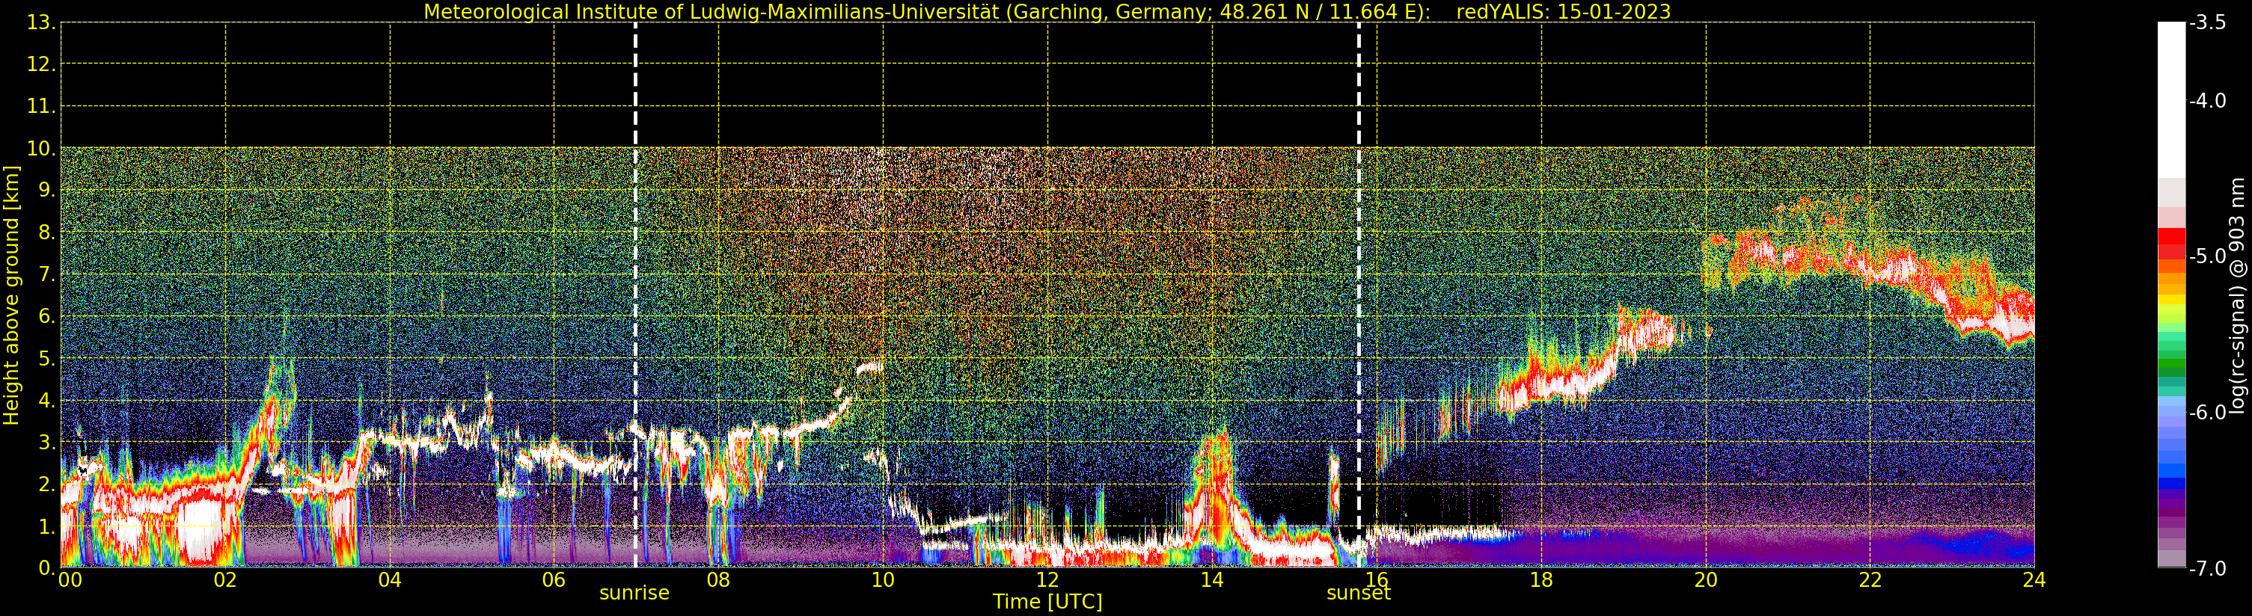Click the '-7.0' colorbar tick label

2207,569
